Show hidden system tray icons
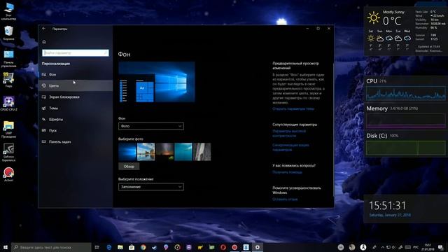 click(x=383, y=247)
